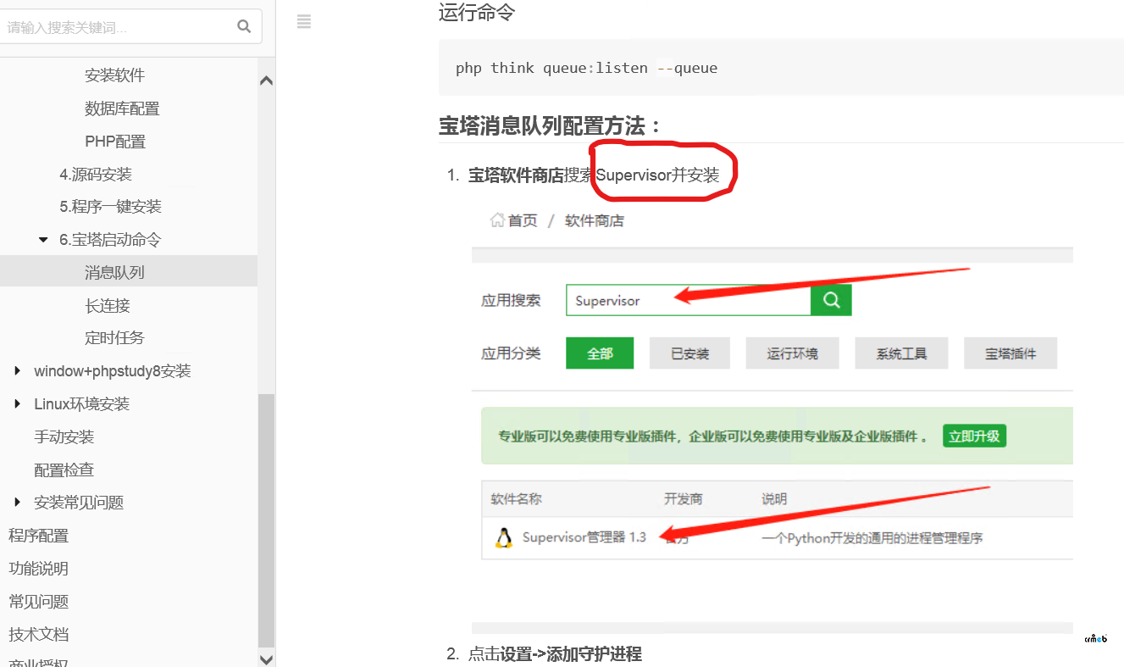Toggle the outline menu hamburger icon
1124x667 pixels.
[x=304, y=22]
